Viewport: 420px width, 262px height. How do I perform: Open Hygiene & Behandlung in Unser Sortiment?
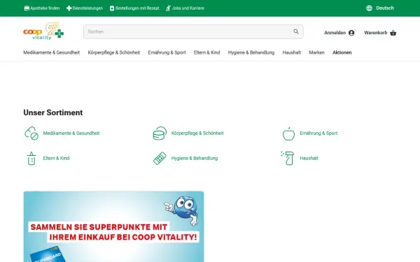[195, 159]
